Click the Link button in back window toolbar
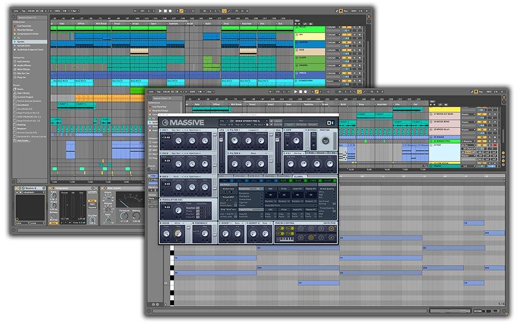This screenshot has width=518, height=324. (x=16, y=11)
